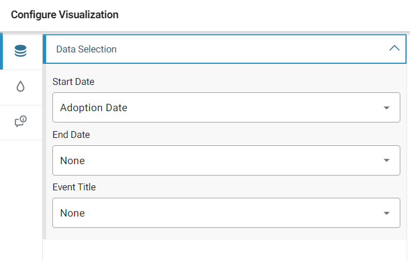Click the End Date label
Screen dimensions: 410x261
[x=71, y=134]
